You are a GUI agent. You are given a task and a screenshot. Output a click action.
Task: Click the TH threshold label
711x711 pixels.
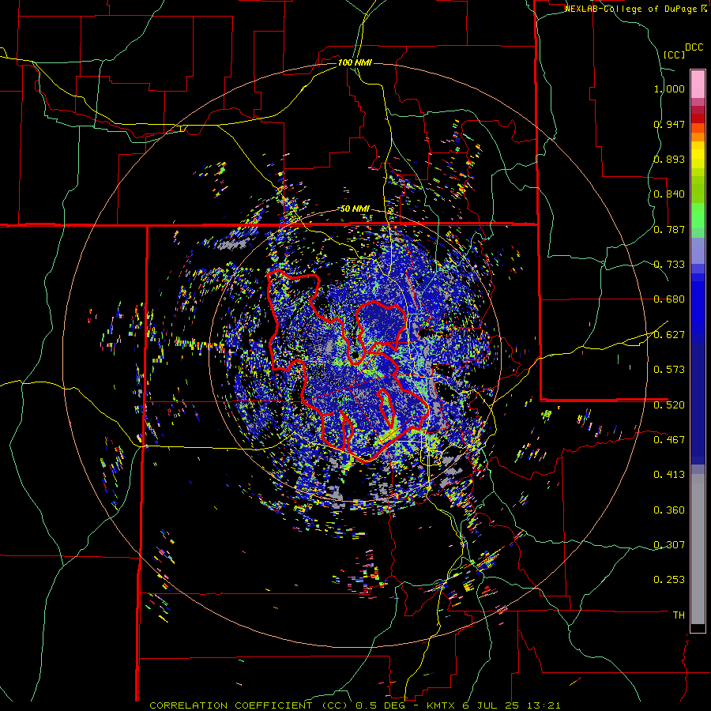coord(679,615)
